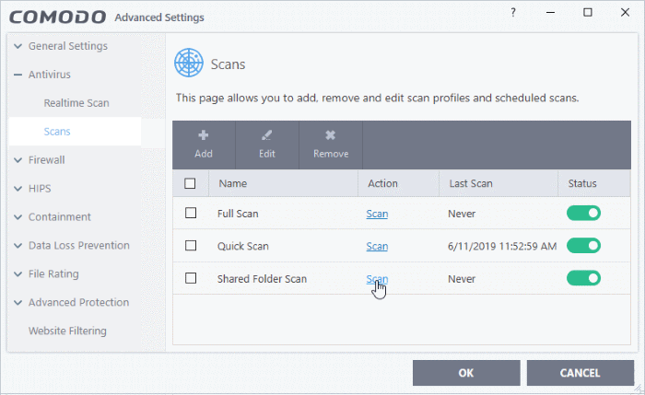Check the Full Scan row checkbox
The image size is (645, 395).
[191, 213]
